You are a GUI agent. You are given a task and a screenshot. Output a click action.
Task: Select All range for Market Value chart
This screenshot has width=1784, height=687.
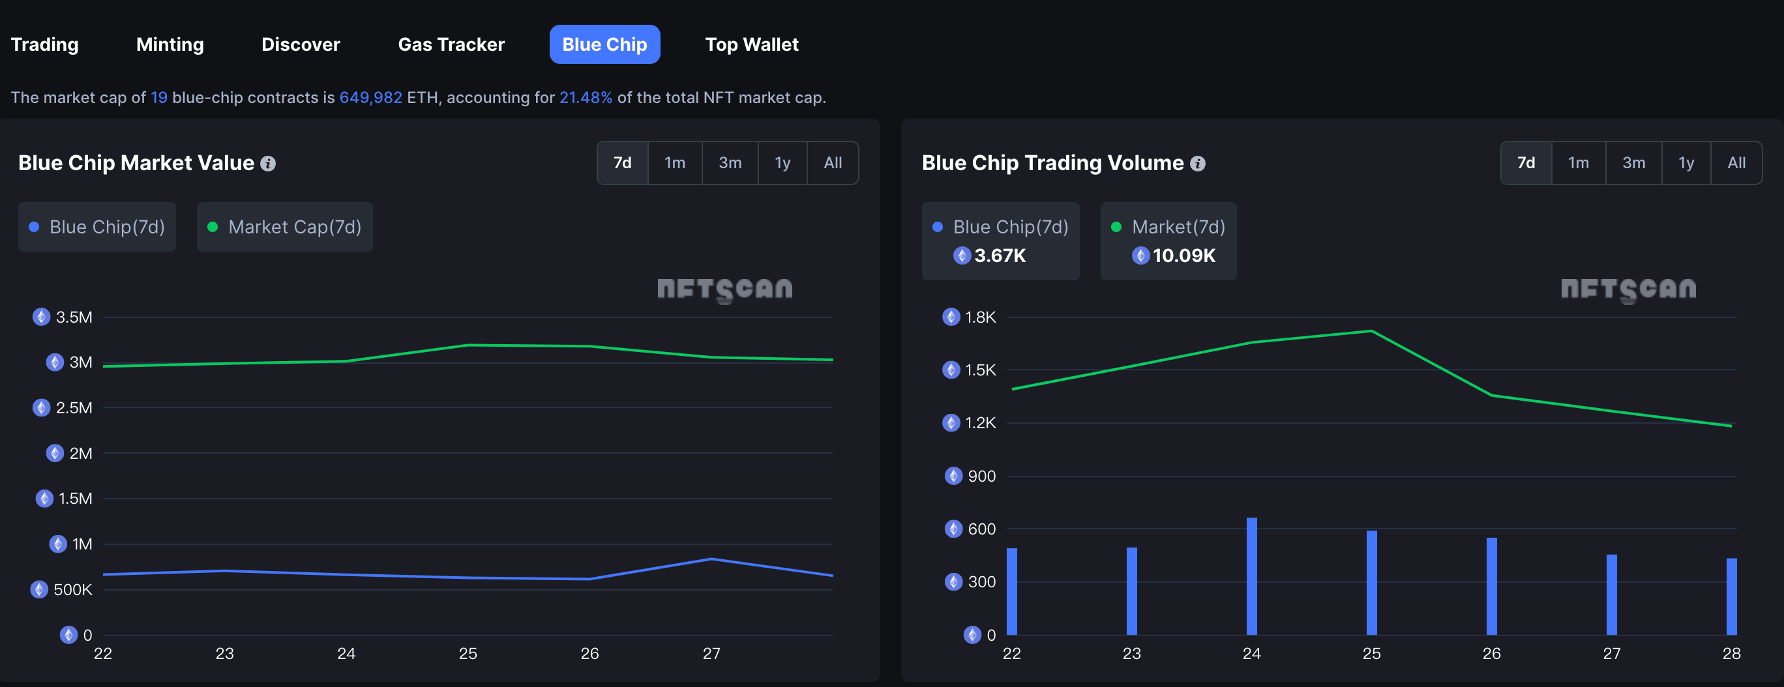(x=833, y=163)
